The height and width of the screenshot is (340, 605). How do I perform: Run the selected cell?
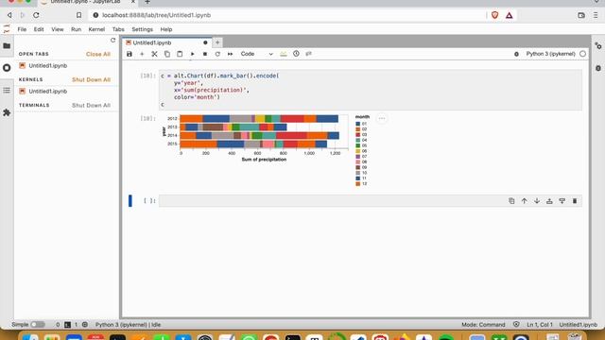point(192,54)
